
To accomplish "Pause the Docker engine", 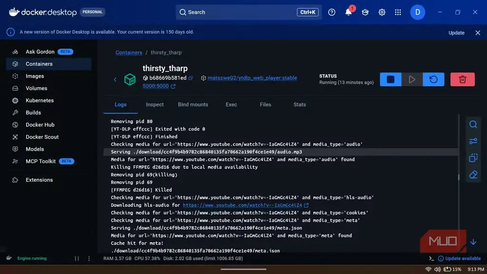I will coord(77,258).
